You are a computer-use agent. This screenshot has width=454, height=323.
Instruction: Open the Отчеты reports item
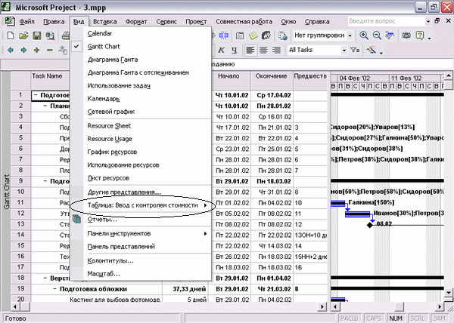click(102, 220)
